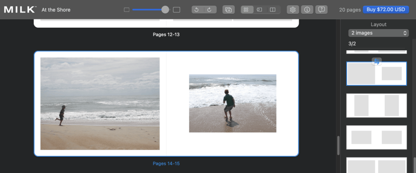This screenshot has width=416, height=173.
Task: Select layout with two small landscape images
Action: pyautogui.click(x=377, y=137)
